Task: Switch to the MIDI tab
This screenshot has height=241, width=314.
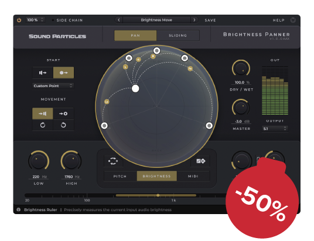Action: coord(193,176)
